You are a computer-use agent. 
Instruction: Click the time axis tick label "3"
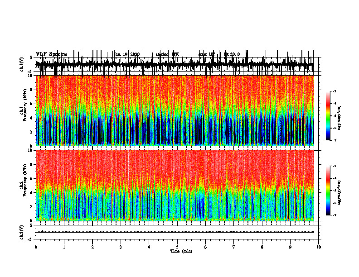click(121, 247)
